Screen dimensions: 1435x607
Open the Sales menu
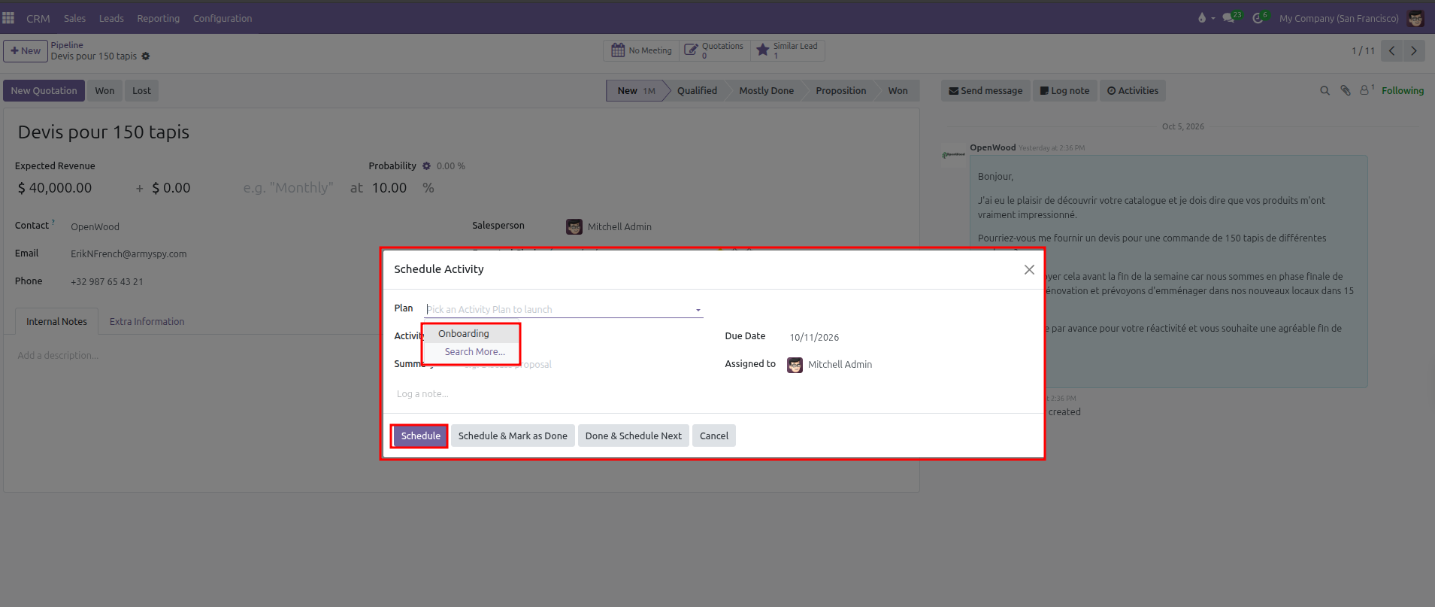coord(74,18)
